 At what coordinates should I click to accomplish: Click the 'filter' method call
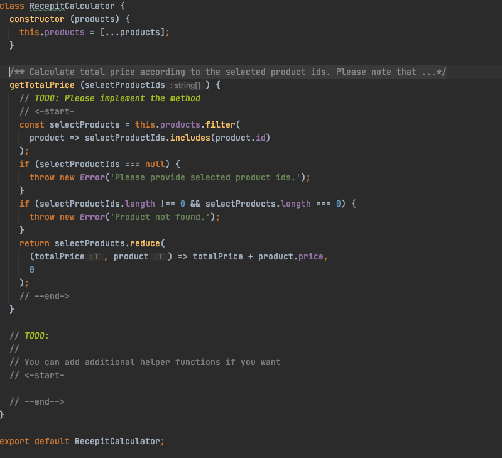tap(221, 124)
